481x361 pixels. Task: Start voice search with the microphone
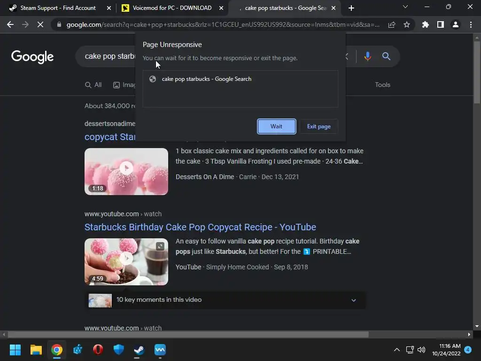tap(367, 56)
